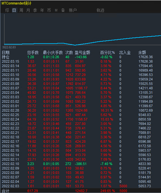This screenshot has width=161, height=193.
Task: Select the 2022.02.28 date row
Action: point(10,110)
